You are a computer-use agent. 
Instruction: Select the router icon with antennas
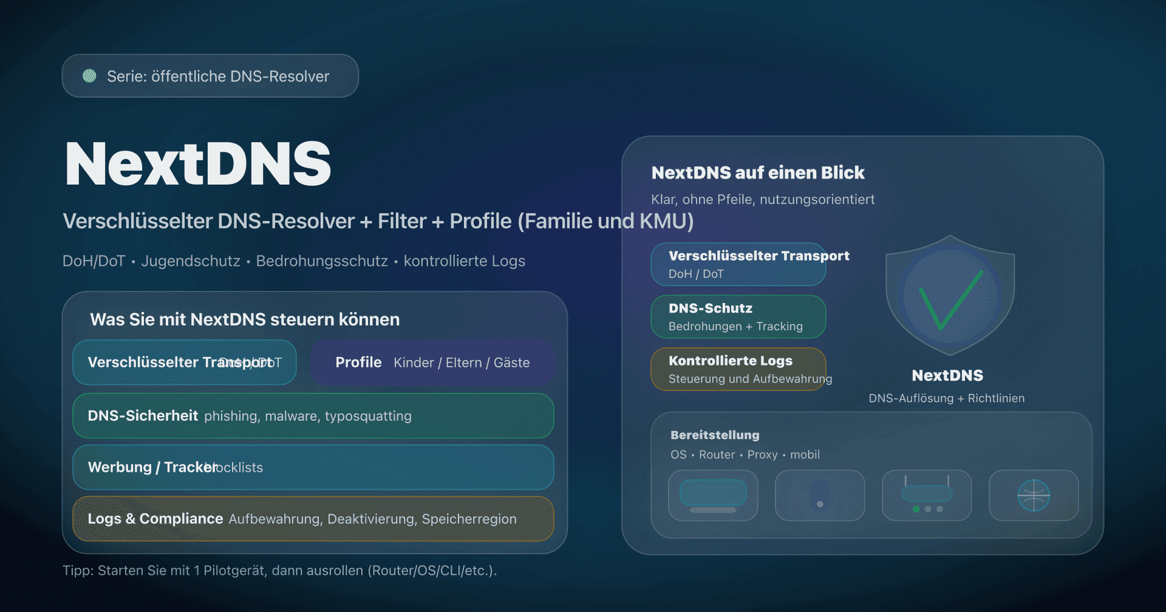coord(927,495)
